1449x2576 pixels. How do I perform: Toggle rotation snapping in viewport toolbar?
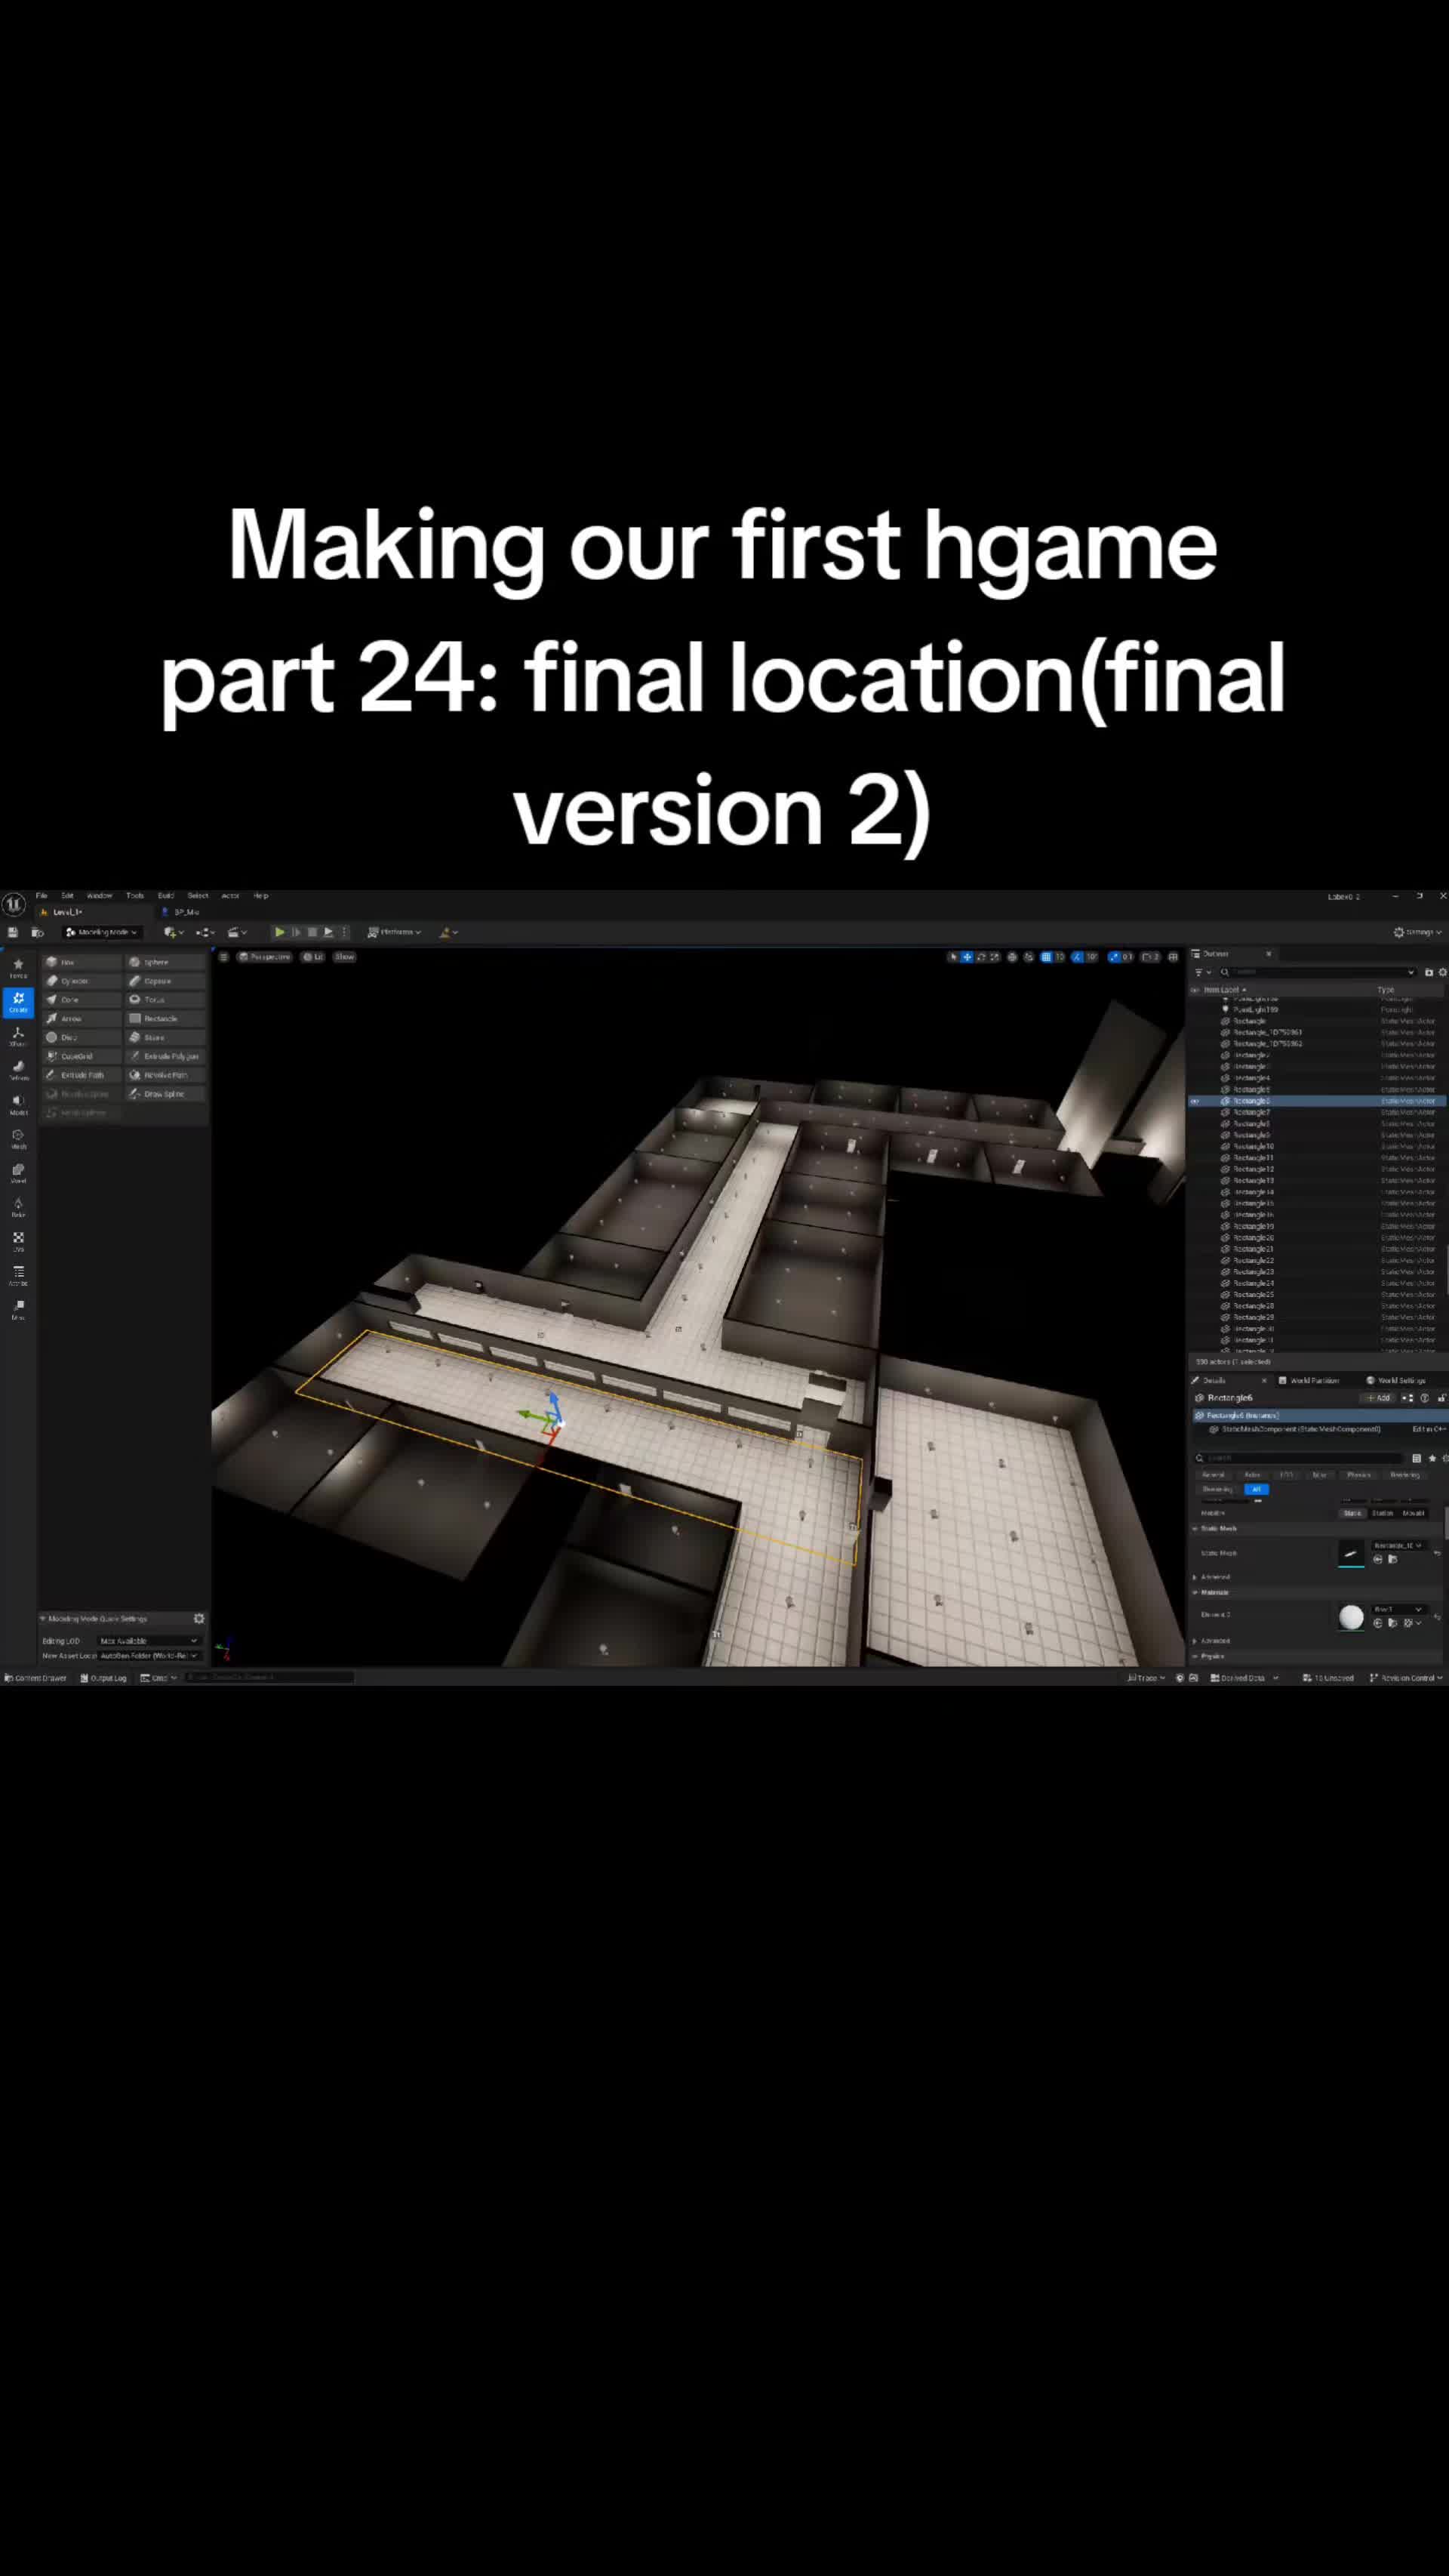click(x=1077, y=957)
